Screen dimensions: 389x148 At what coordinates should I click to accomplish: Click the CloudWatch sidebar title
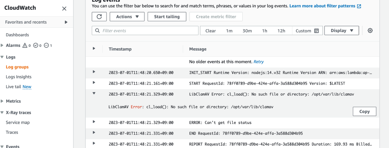click(20, 8)
